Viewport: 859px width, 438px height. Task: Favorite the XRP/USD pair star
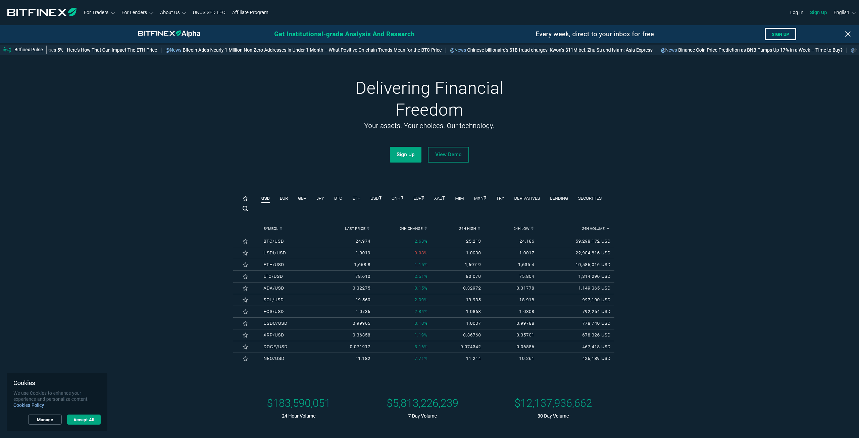(x=245, y=335)
